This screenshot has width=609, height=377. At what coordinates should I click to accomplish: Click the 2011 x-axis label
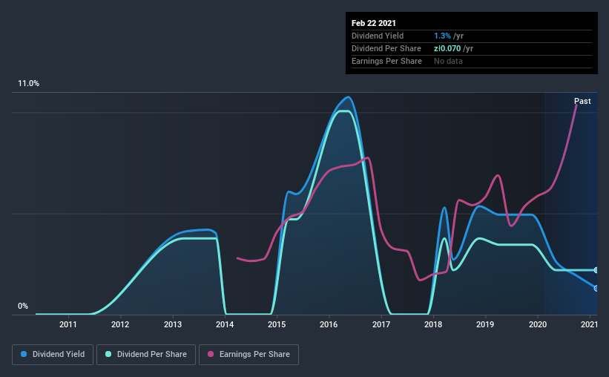[68, 324]
